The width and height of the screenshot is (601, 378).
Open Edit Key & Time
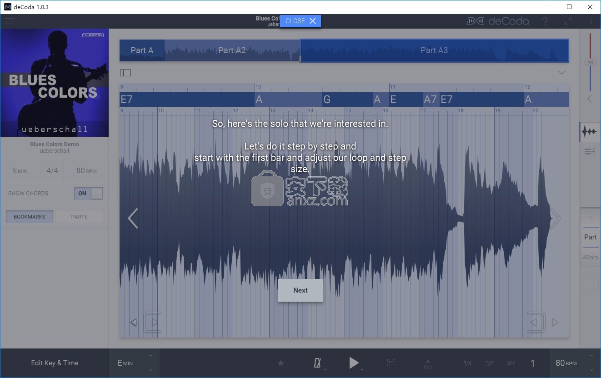coord(55,363)
